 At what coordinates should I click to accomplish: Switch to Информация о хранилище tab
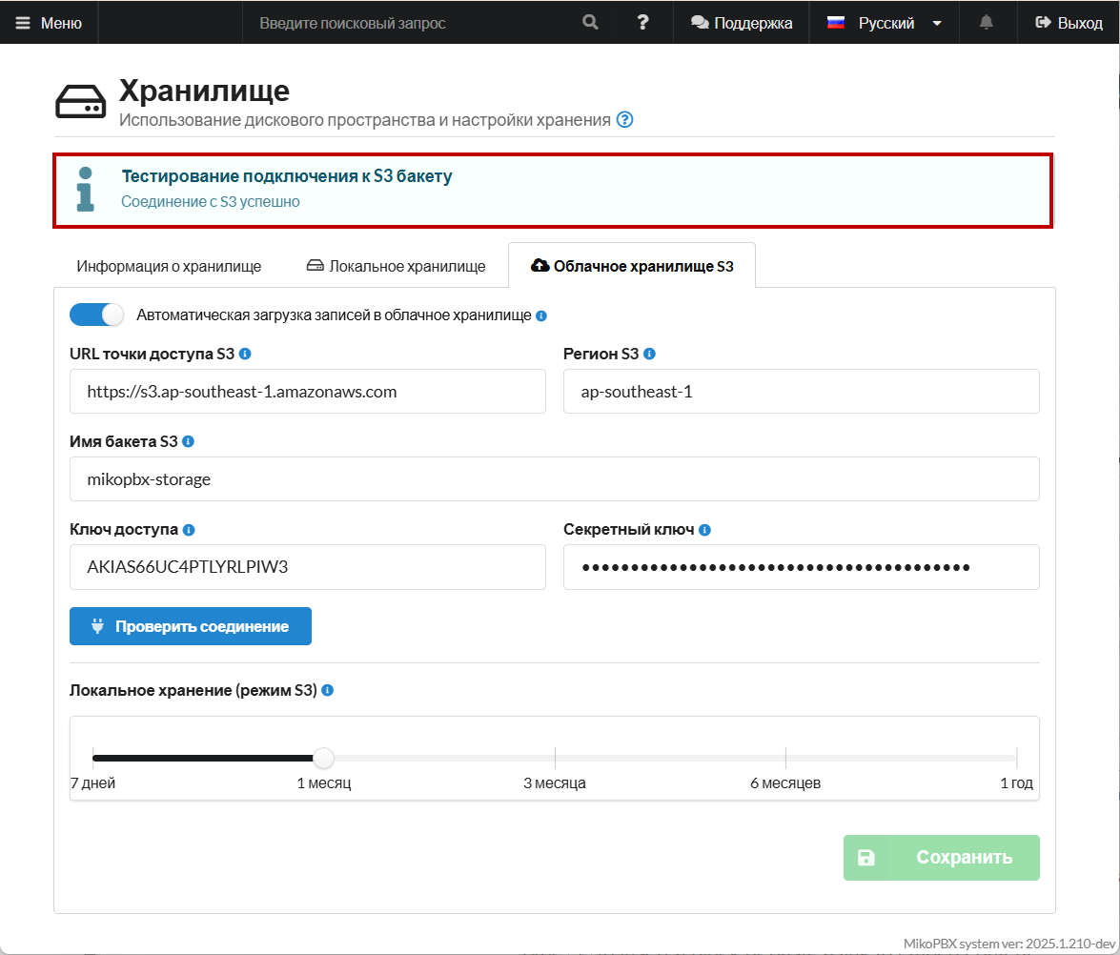169,266
